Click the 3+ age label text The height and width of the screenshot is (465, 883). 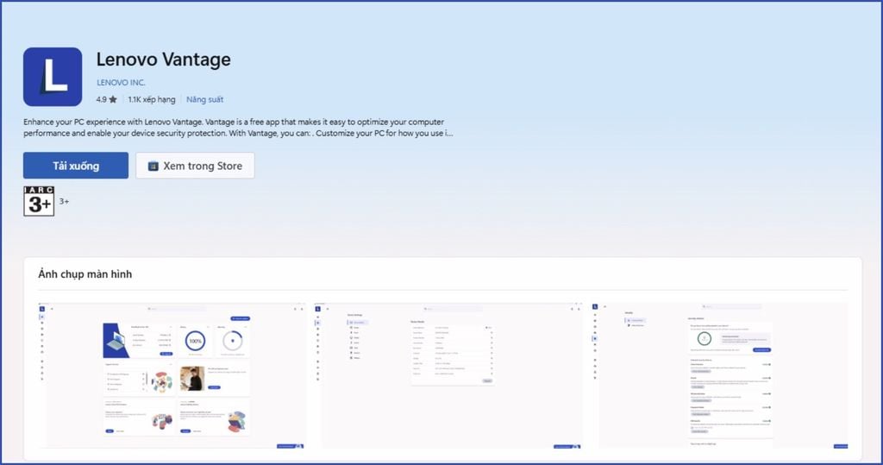pyautogui.click(x=64, y=201)
